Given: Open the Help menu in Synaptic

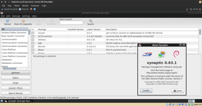Looking at the screenshot, I should coord(34,16).
